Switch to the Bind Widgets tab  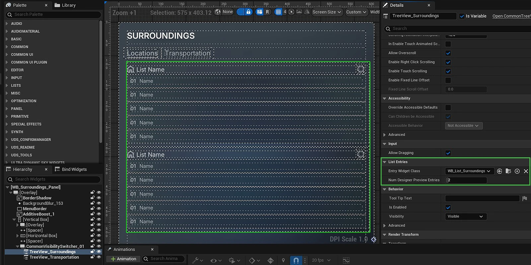(74, 169)
